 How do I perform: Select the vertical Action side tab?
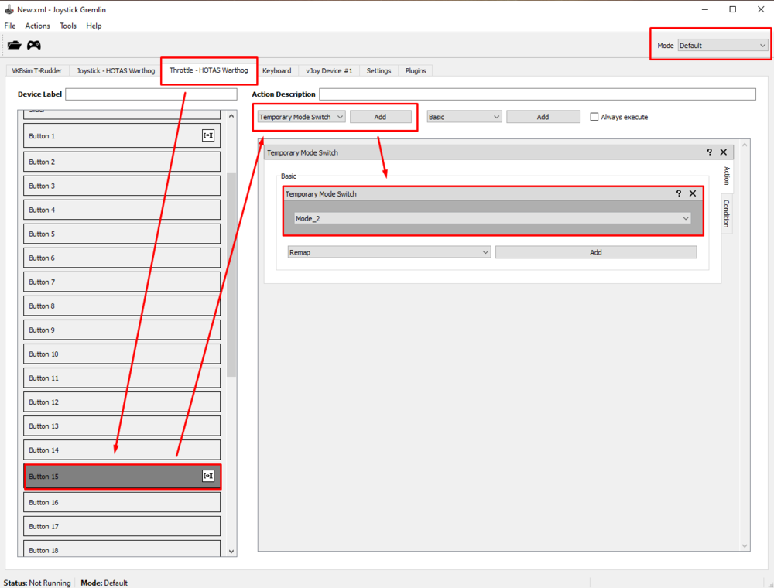[x=727, y=176]
